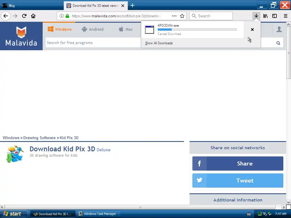This screenshot has width=291, height=218.
Task: Click the forward navigation arrow
Action: point(15,16)
